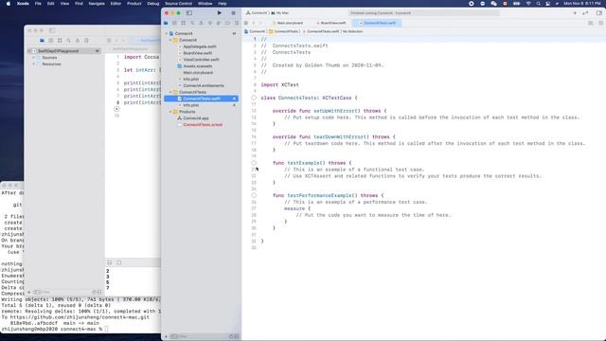Select Connect4.app under Products
Viewport: 606px width, 341px height.
point(193,118)
